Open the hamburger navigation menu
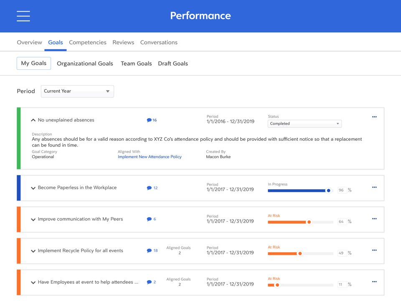Image resolution: width=401 pixels, height=304 pixels. tap(23, 16)
